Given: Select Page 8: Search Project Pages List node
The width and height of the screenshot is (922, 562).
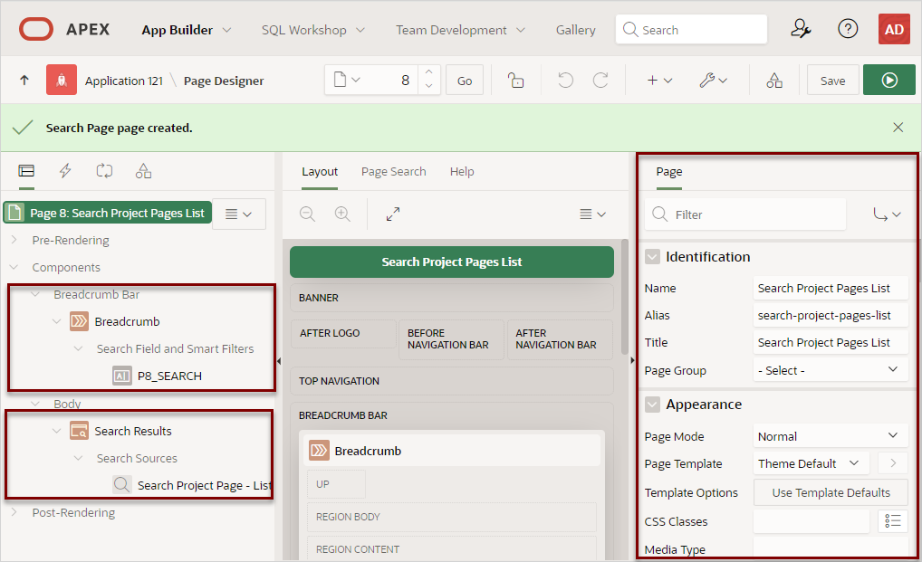Looking at the screenshot, I should [107, 213].
